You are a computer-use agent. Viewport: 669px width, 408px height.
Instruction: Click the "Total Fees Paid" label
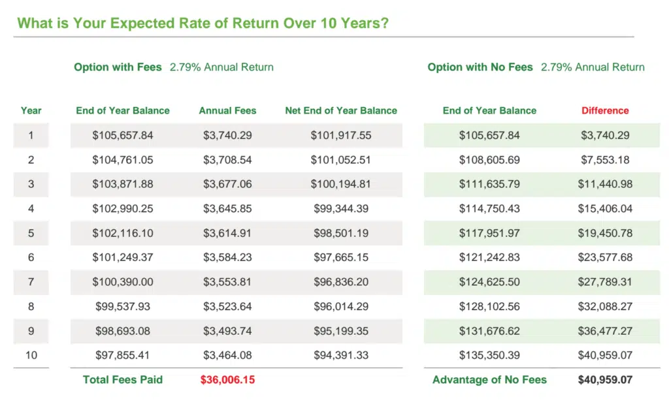click(123, 380)
